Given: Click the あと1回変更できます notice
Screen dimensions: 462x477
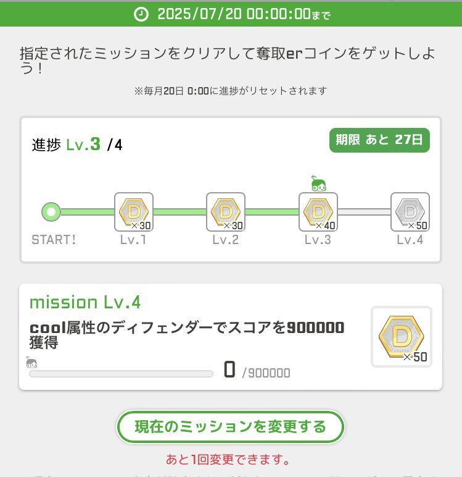Looking at the screenshot, I should (228, 459).
